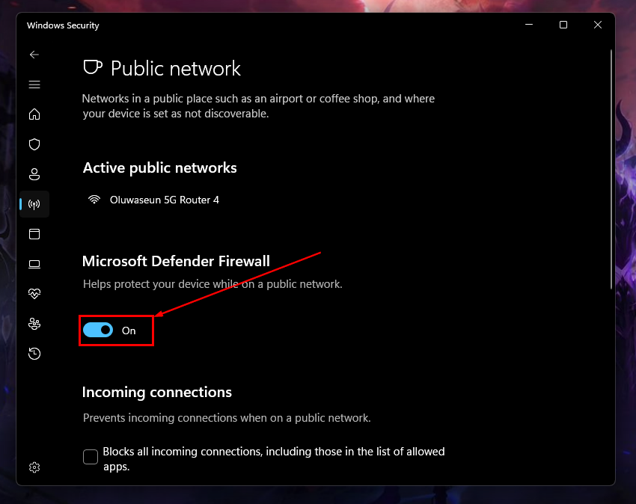636x504 pixels.
Task: Open Virus & threat protection shield icon
Action: pyautogui.click(x=34, y=144)
